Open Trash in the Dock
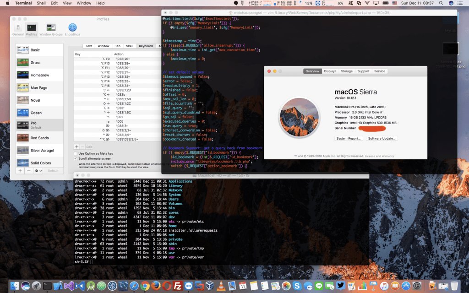Screen dimensions: 469x293 click(454, 286)
